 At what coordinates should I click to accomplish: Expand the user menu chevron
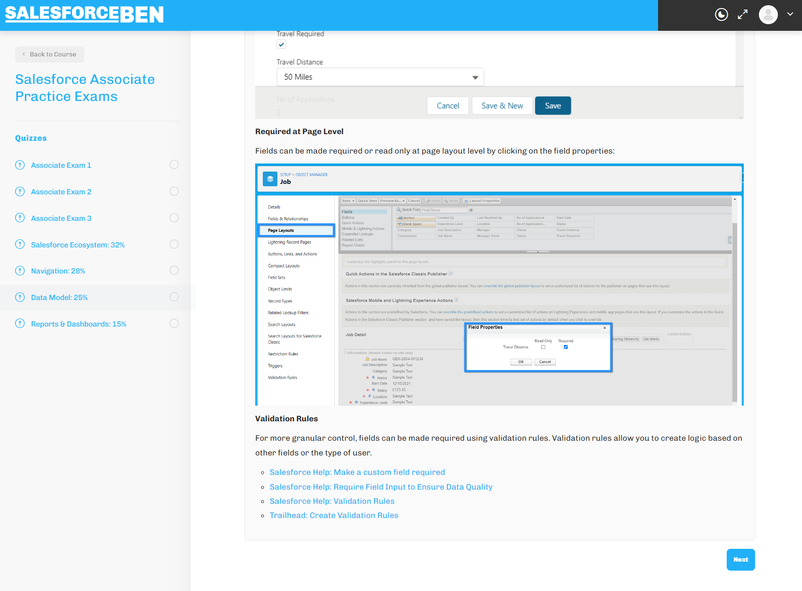pyautogui.click(x=790, y=14)
